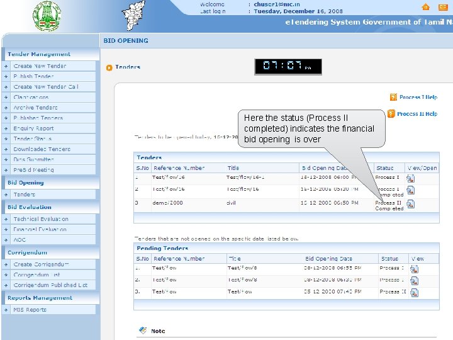
Task: Click the Tamil Nadu government emblem logo
Action: [47, 16]
